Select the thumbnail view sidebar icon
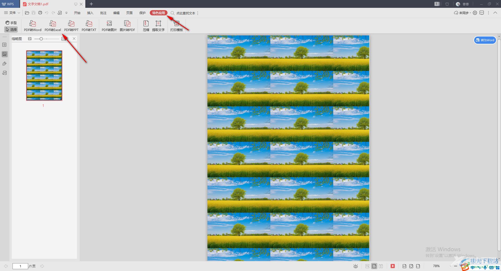 4,54
